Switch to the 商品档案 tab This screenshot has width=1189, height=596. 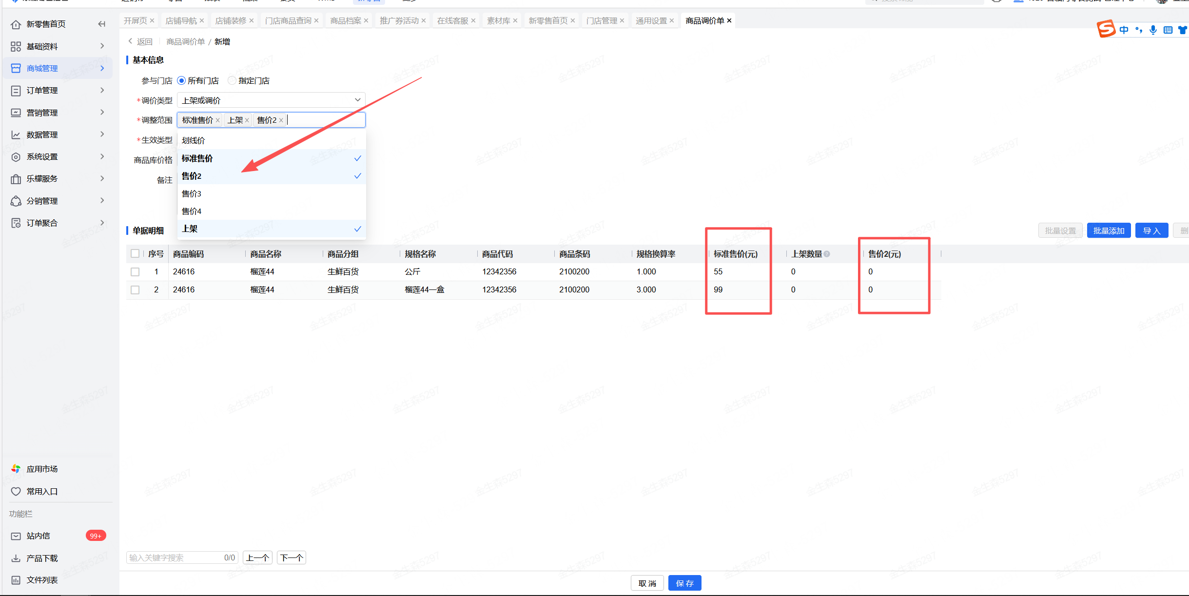coord(345,20)
